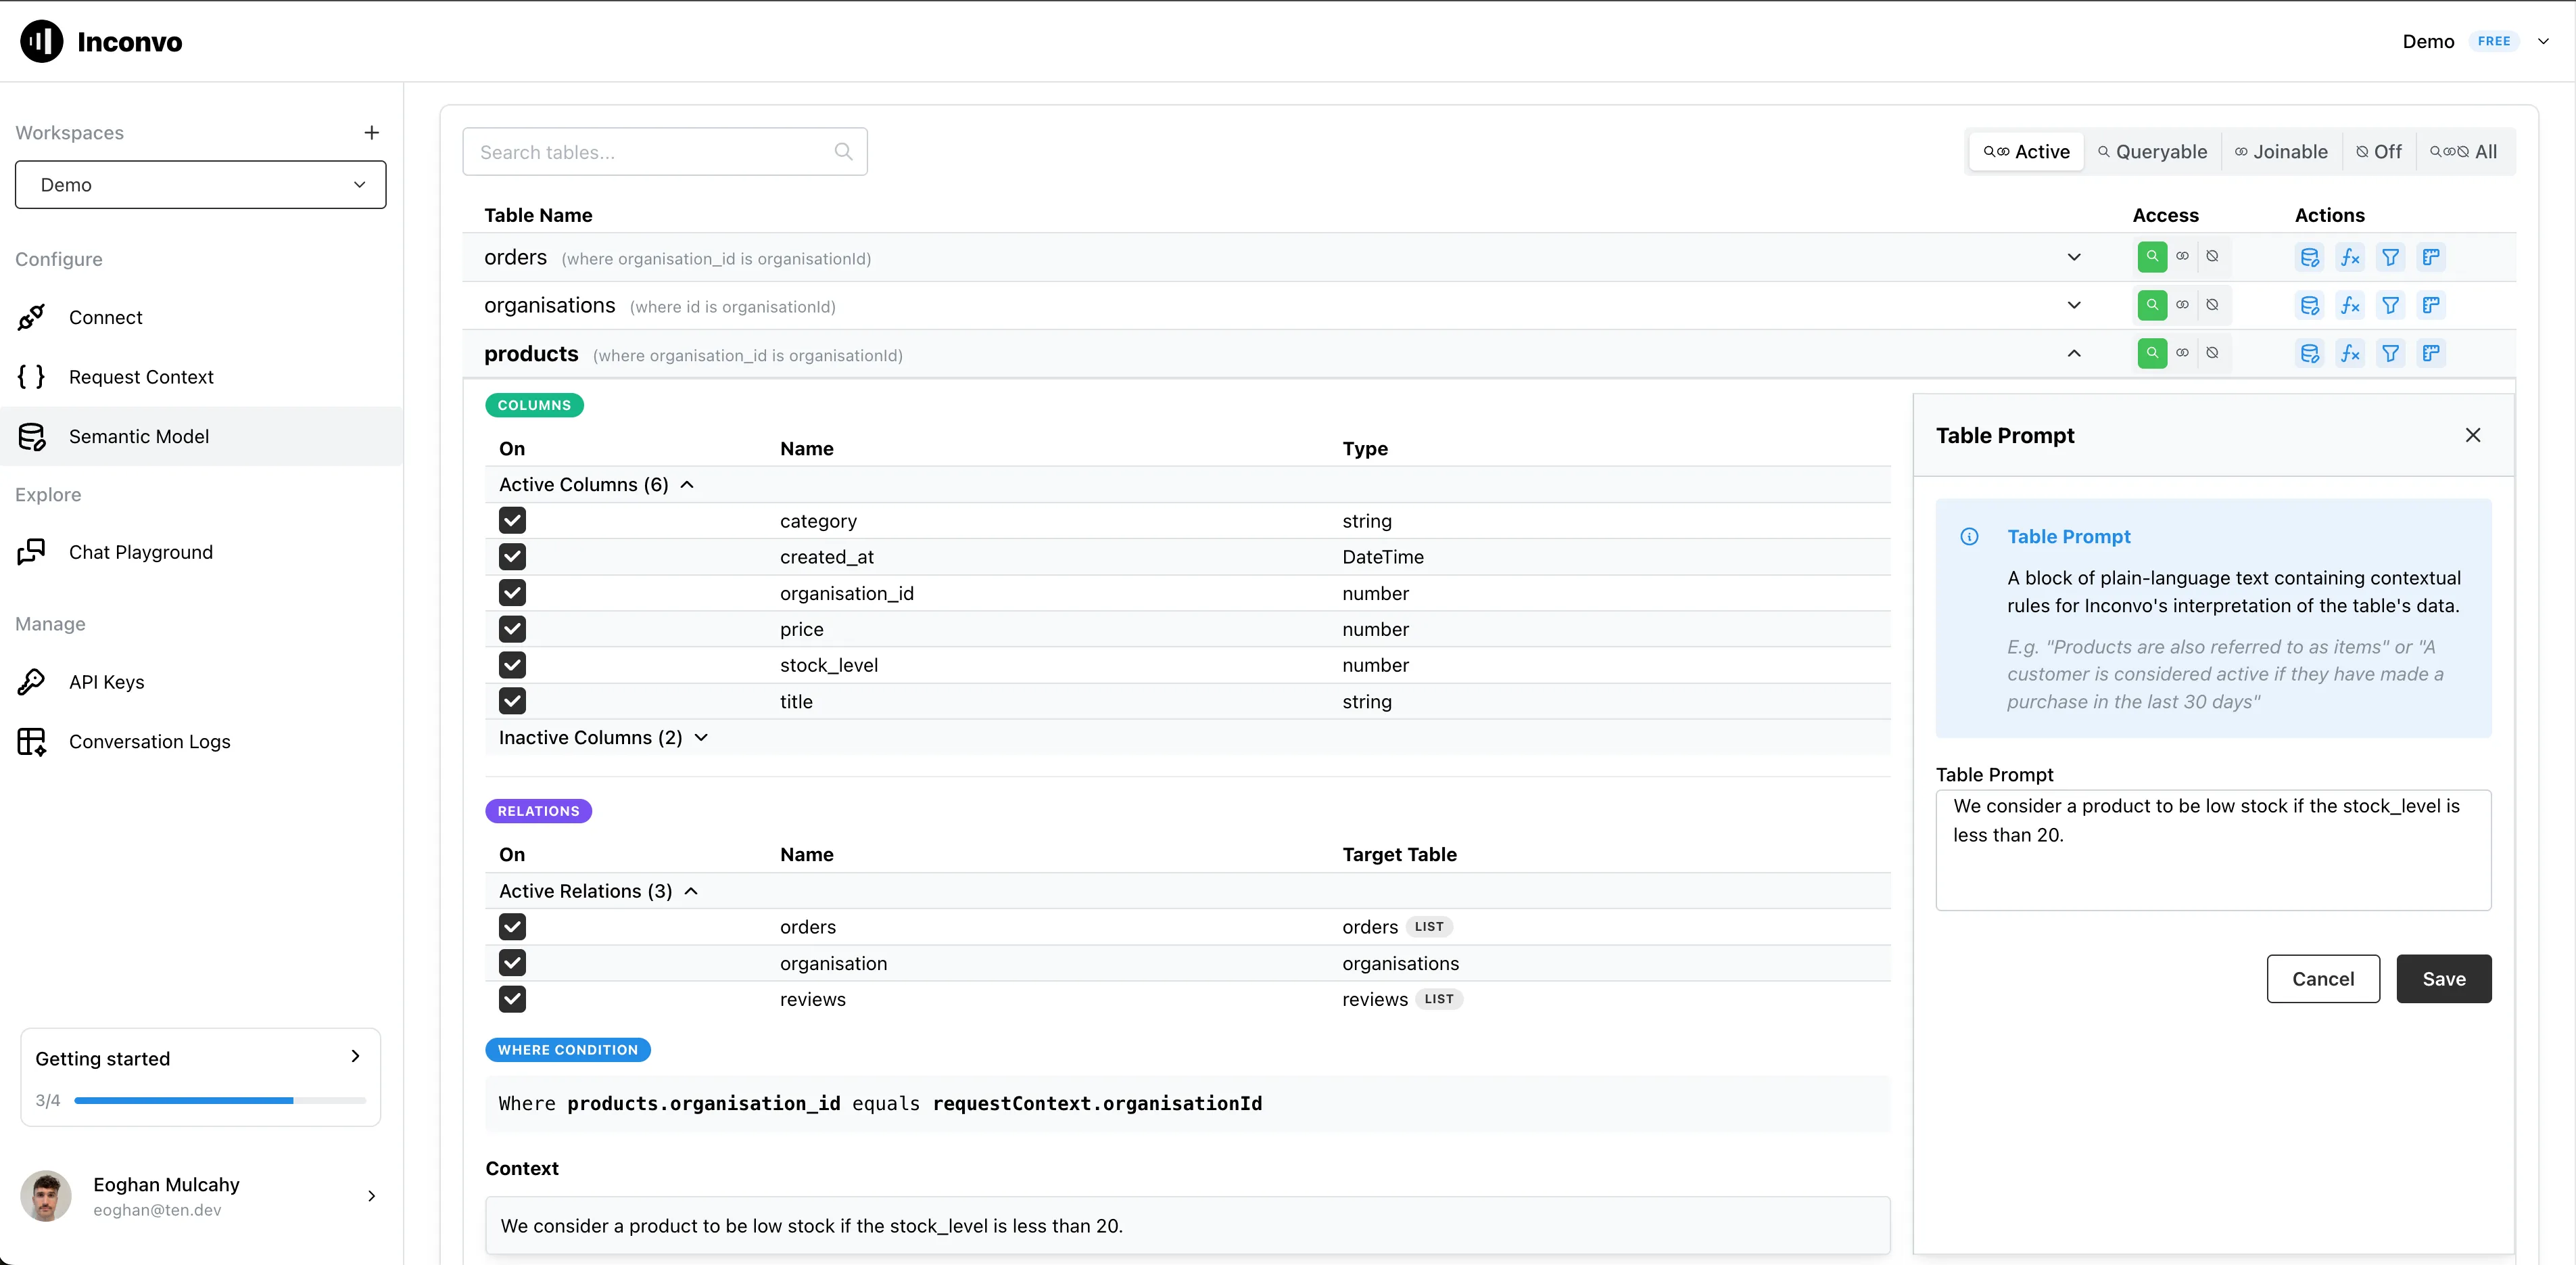Switch to the Queryable filter tab

pos(2152,152)
